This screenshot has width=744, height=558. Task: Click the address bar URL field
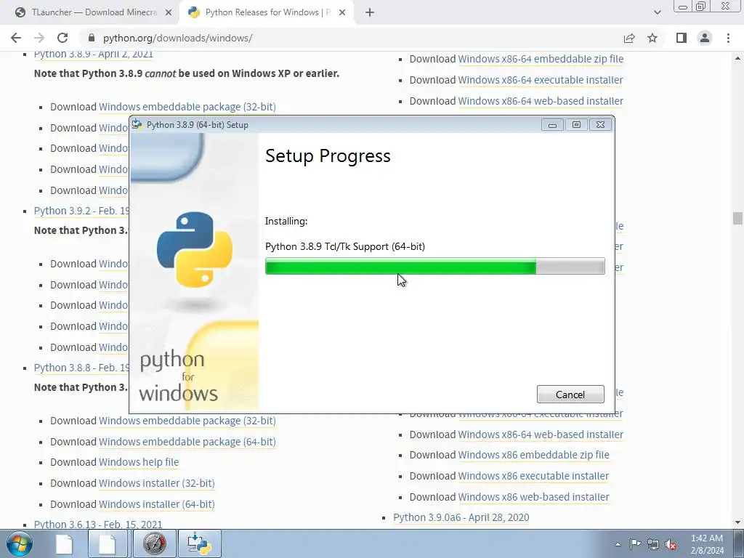351,38
